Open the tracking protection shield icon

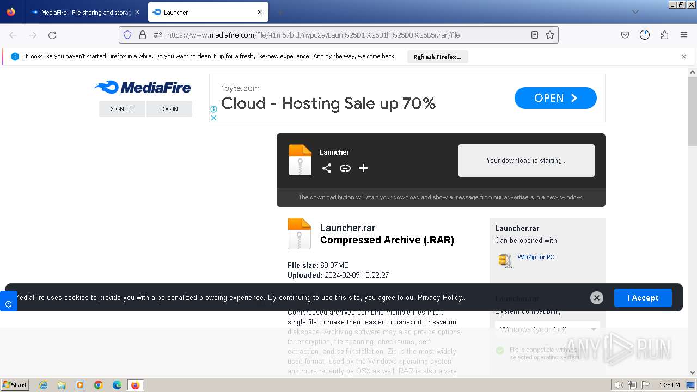click(x=127, y=35)
